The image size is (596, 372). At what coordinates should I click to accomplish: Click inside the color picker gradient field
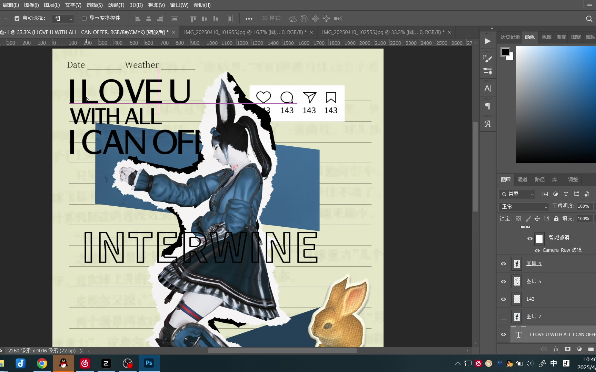(x=556, y=104)
